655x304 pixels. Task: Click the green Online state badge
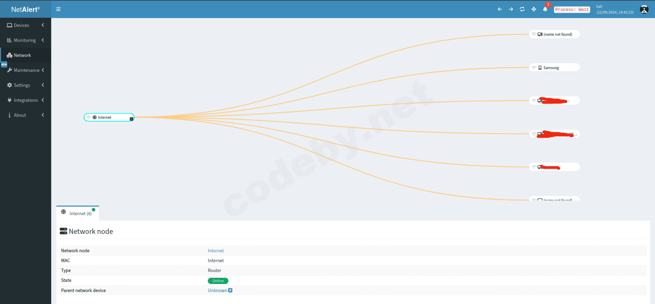coord(218,281)
